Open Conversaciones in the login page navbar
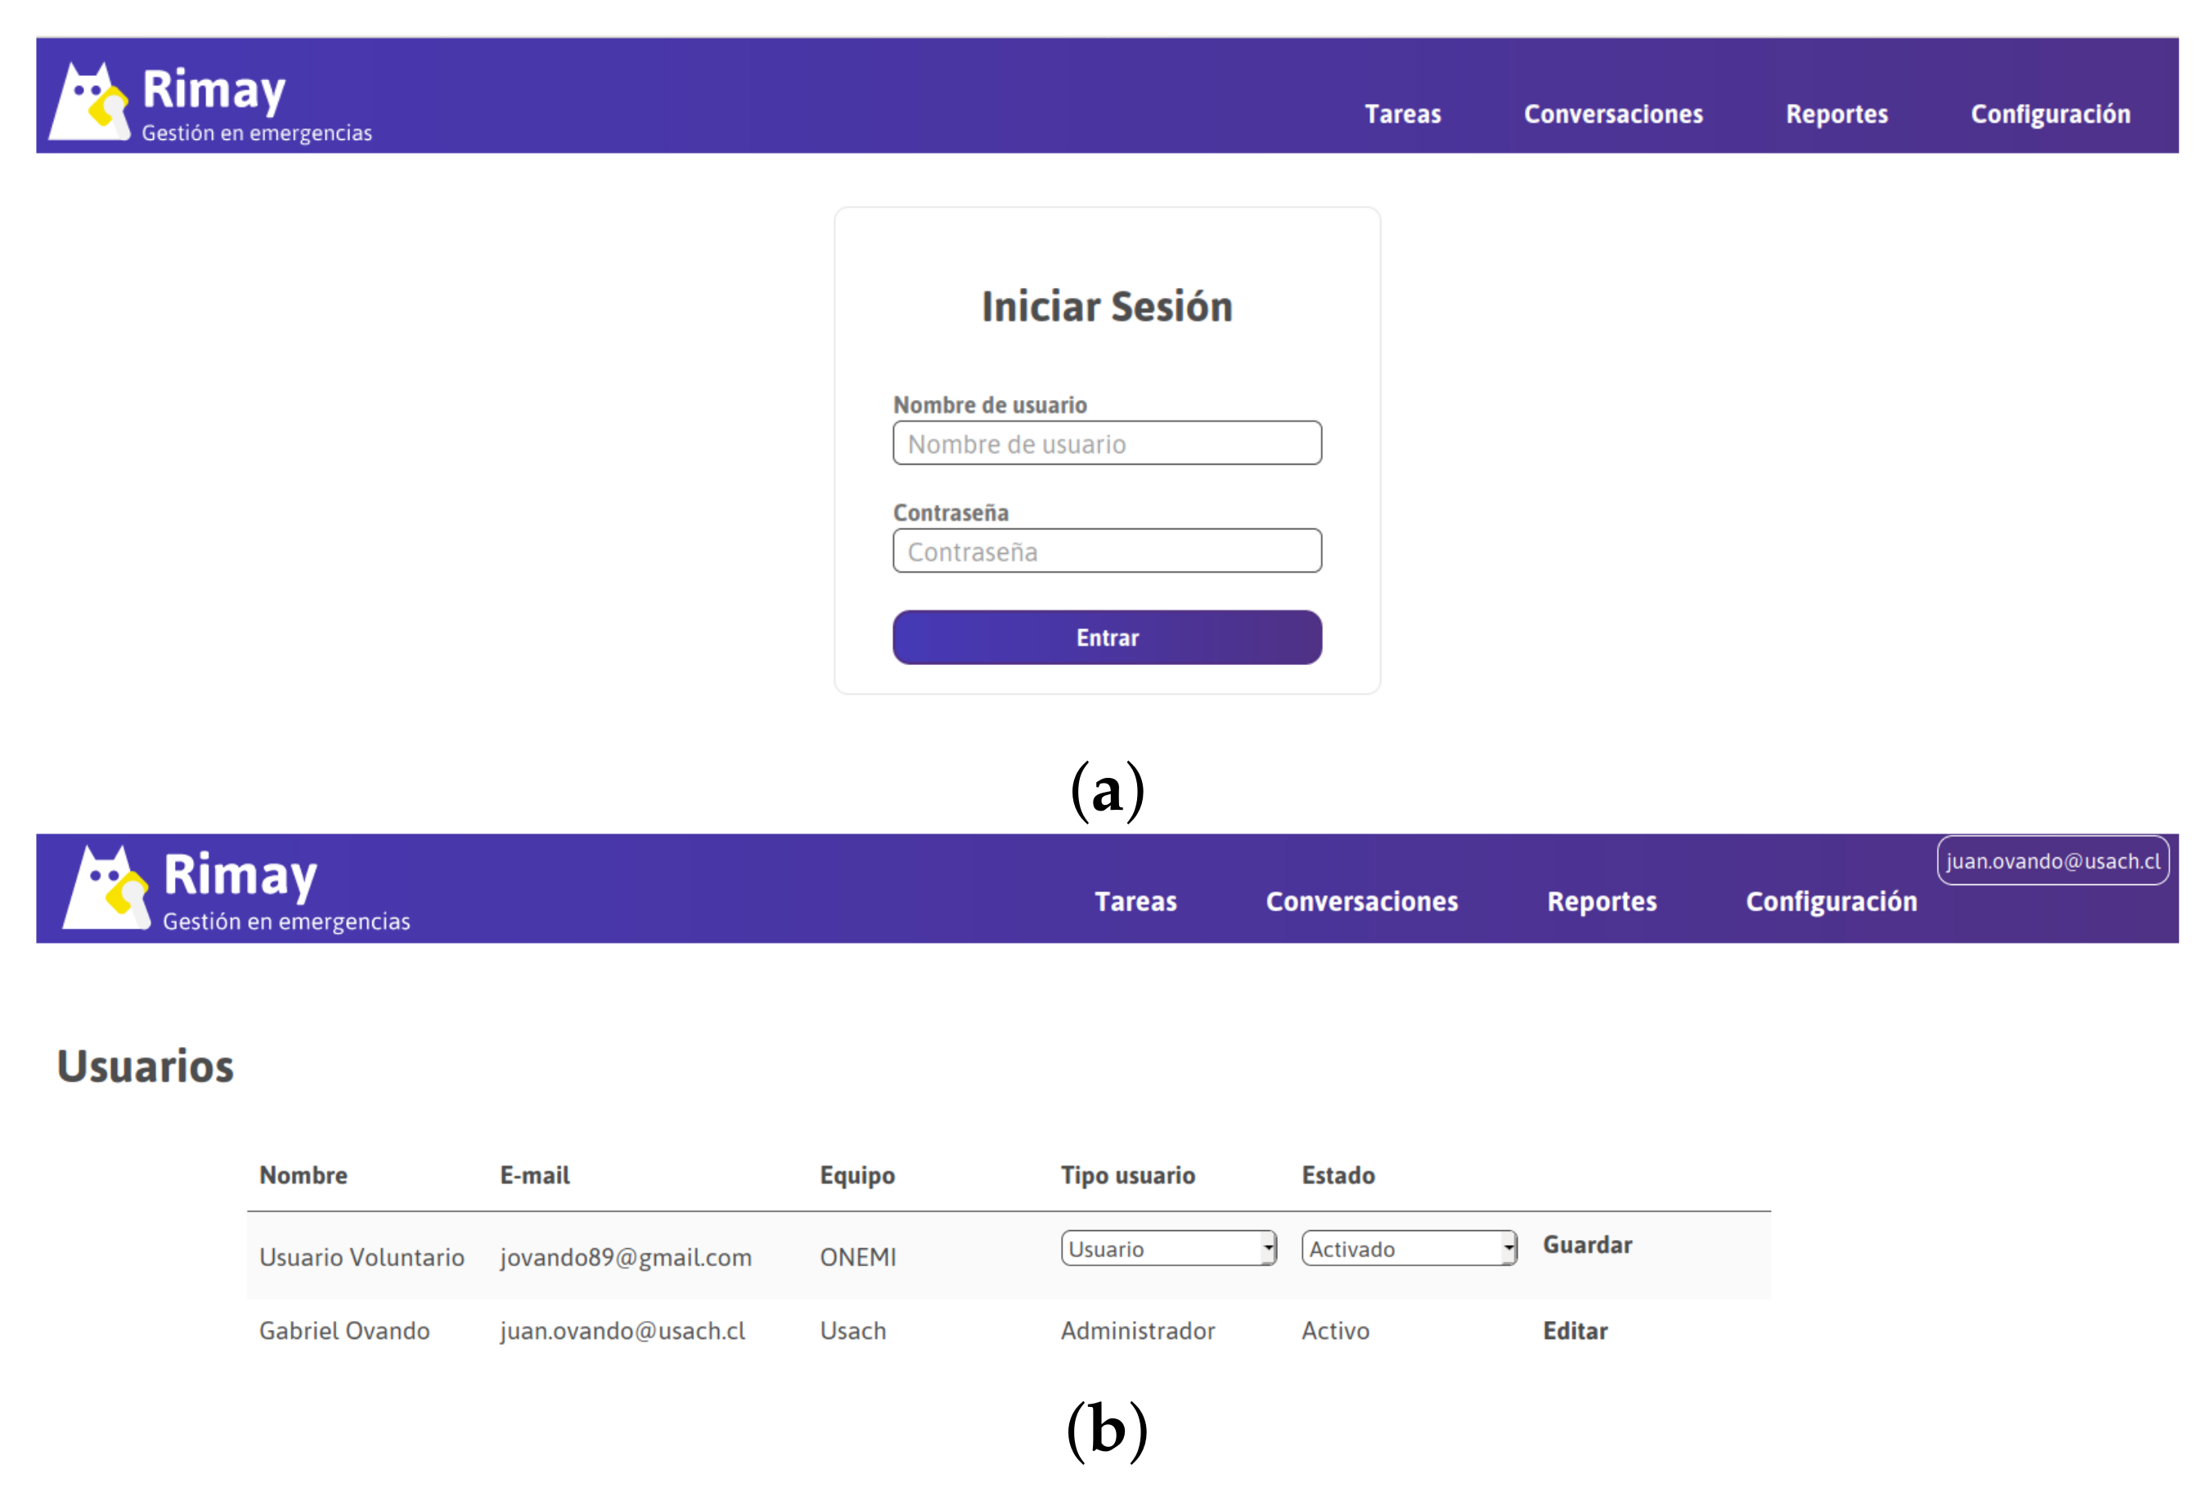This screenshot has width=2212, height=1492. (1612, 115)
